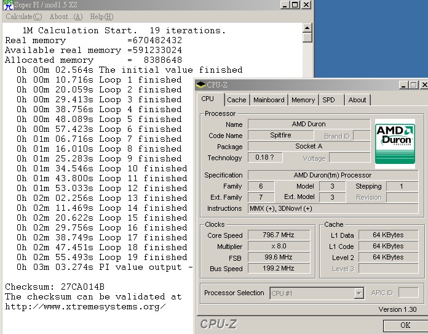Image resolution: width=428 pixels, height=334 pixels.
Task: Click the AMD Duron(tm) Processor Specification field
Action: 333,175
